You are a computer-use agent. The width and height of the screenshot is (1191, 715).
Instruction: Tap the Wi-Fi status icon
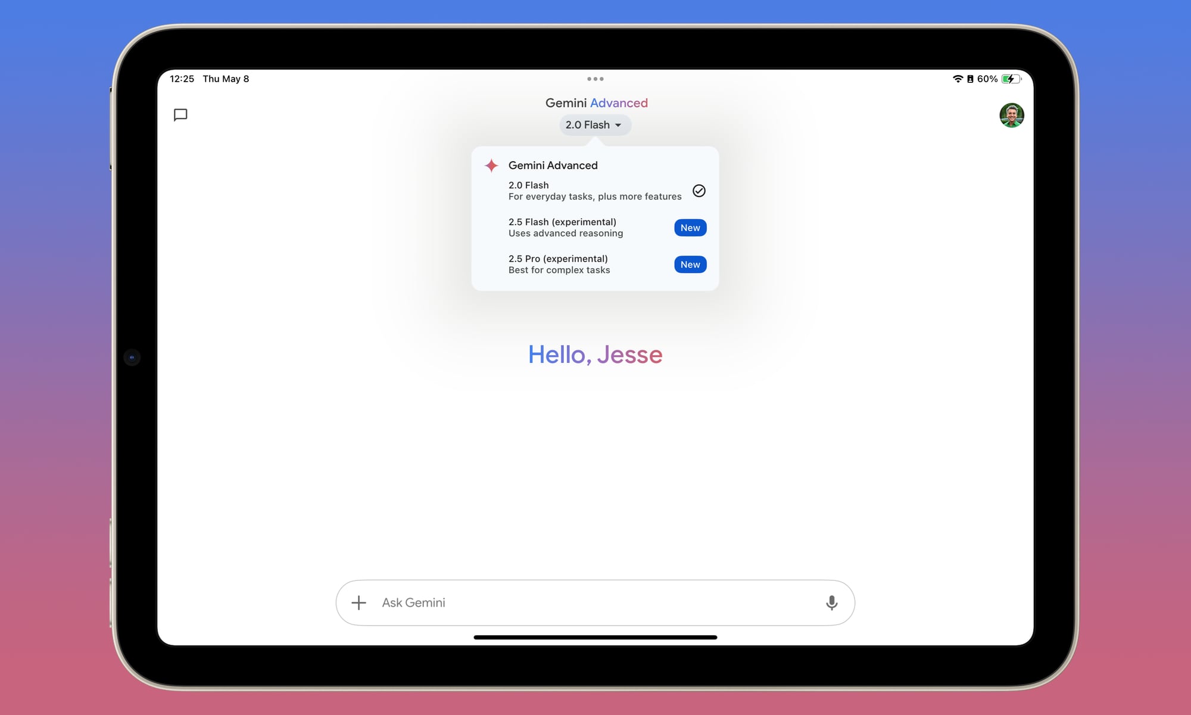point(958,78)
